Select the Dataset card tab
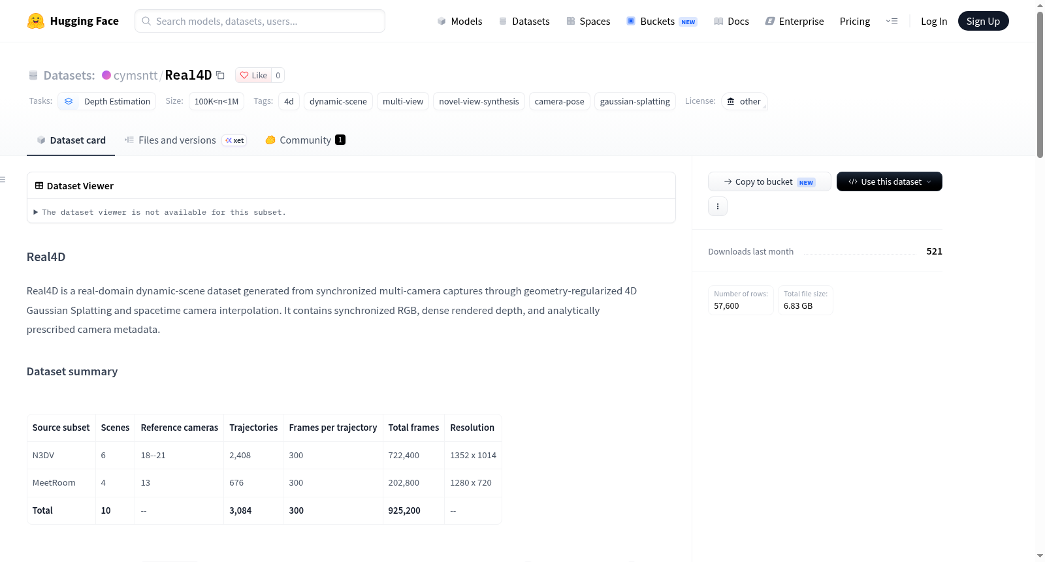Screen dimensions: 1045x562 (x=71, y=140)
